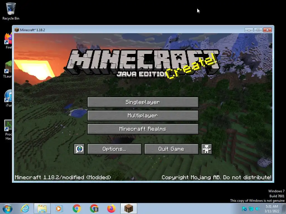The image size is (286, 214).
Task: Select the Firefox desktop shortcut
Action: (8, 41)
